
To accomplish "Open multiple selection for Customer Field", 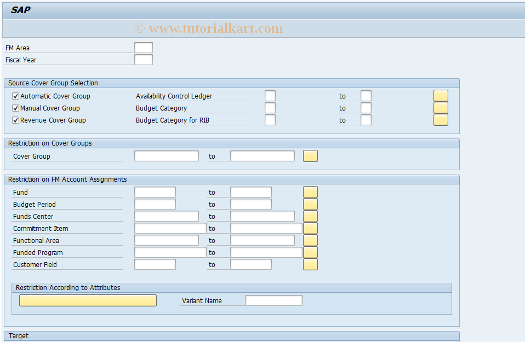I will click(x=310, y=264).
